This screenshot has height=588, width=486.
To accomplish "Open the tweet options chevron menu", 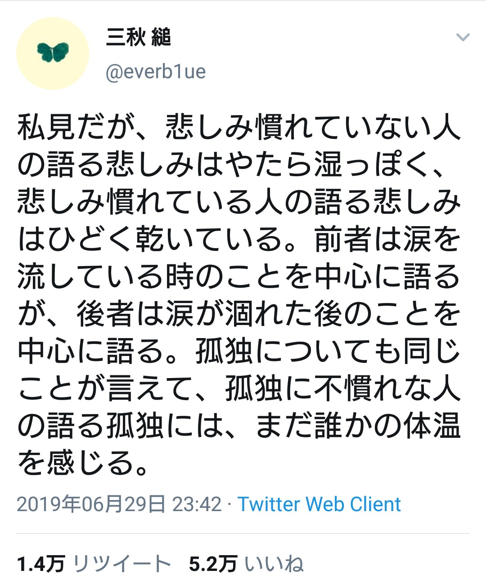I will 463,37.
